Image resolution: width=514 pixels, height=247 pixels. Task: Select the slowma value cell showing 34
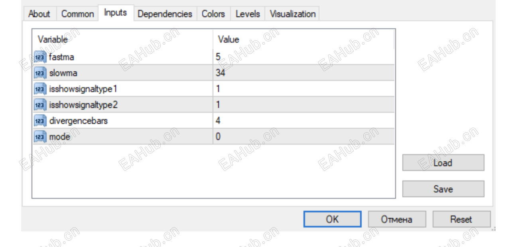(x=303, y=73)
